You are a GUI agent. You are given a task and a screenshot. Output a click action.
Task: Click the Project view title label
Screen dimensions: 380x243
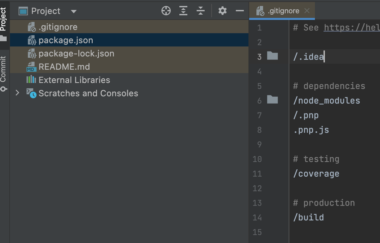pos(46,11)
